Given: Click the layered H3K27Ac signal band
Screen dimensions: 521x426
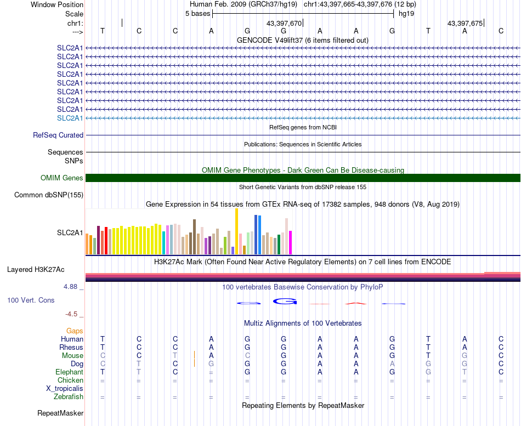Looking at the screenshot, I should 303,277.
